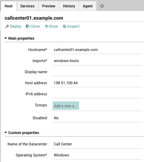Open the Operating System field showing Windows
This screenshot has width=144, height=162.
tap(97, 155)
